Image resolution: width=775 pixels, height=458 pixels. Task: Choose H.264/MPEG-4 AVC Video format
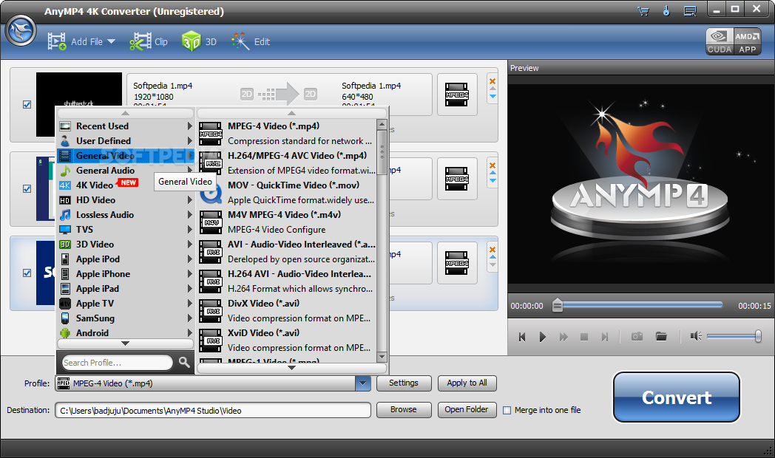coord(287,163)
